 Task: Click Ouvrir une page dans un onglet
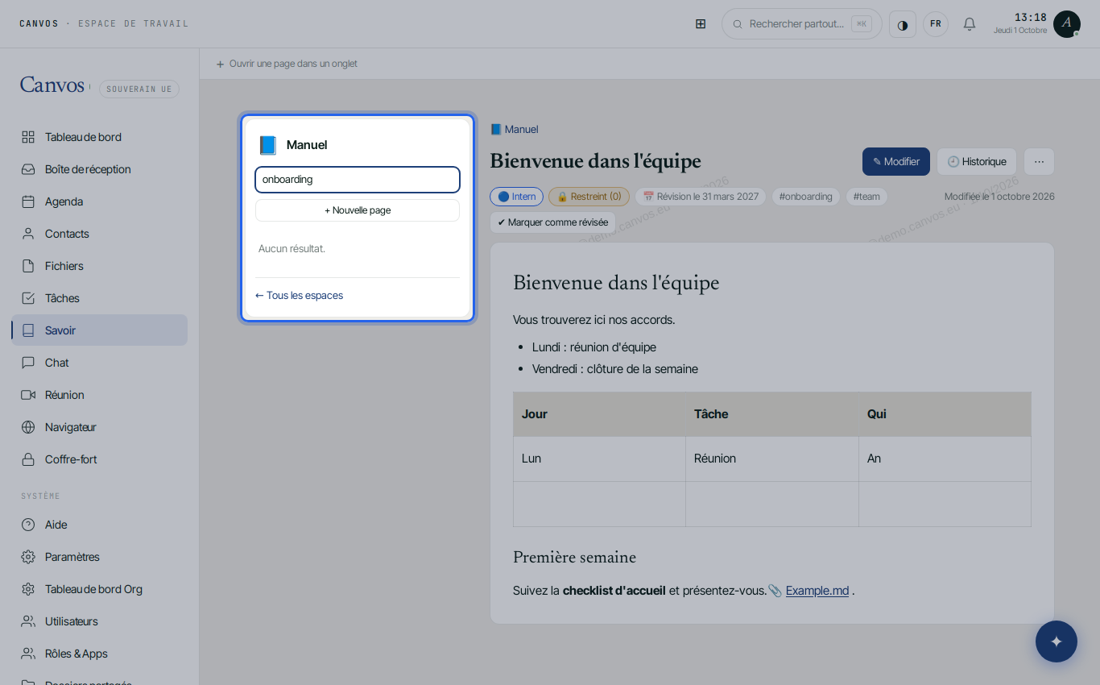tap(287, 64)
